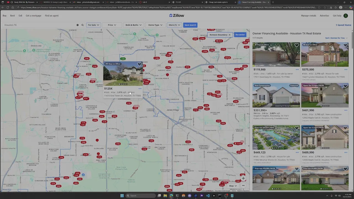Open the $351,990+ New Construction photo
The width and height of the screenshot is (354, 199).
[x=276, y=95]
